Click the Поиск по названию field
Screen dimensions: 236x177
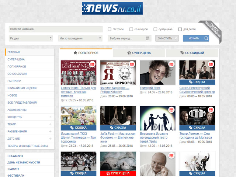coord(56,29)
